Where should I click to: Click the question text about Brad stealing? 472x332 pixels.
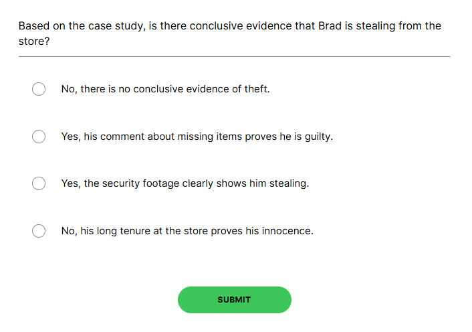(x=229, y=26)
